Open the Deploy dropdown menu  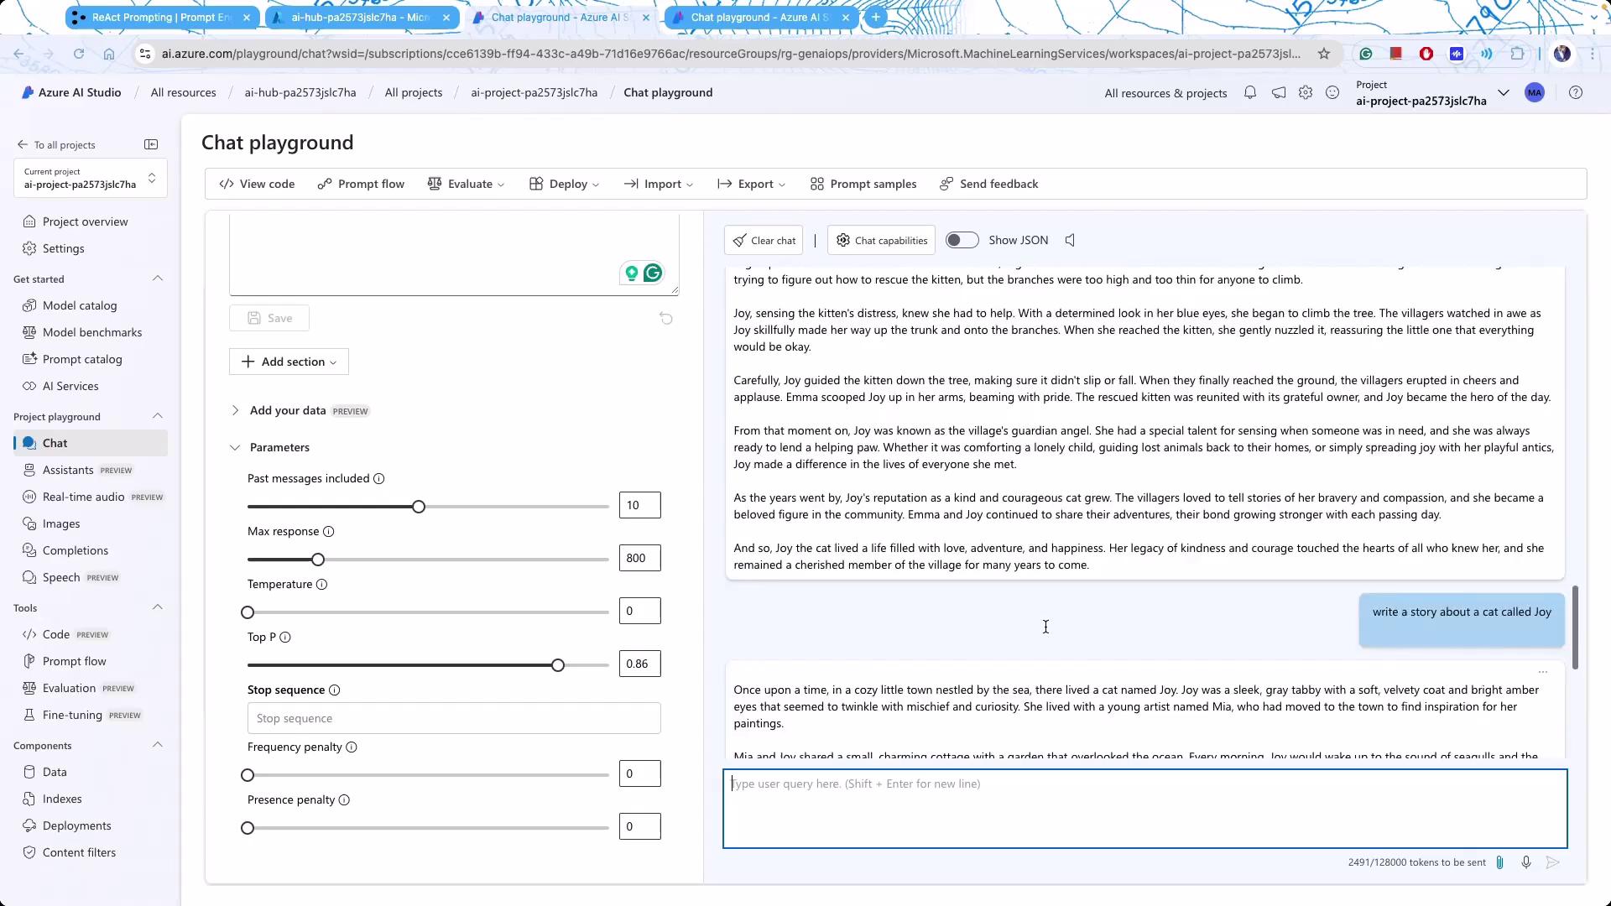[565, 184]
